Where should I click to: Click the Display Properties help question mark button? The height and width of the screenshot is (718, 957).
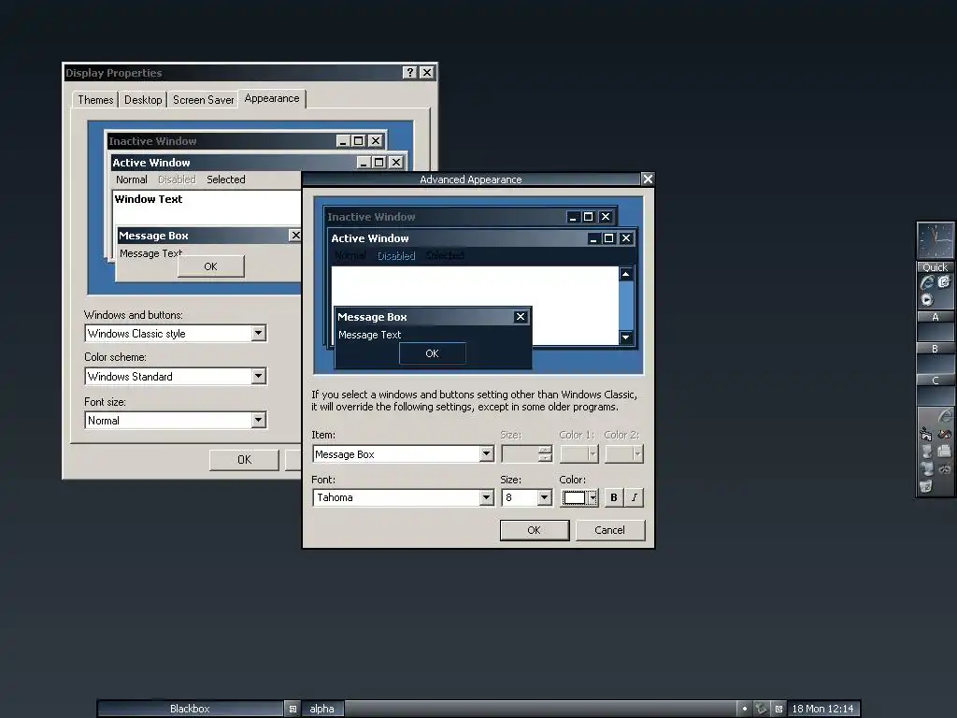(x=410, y=73)
